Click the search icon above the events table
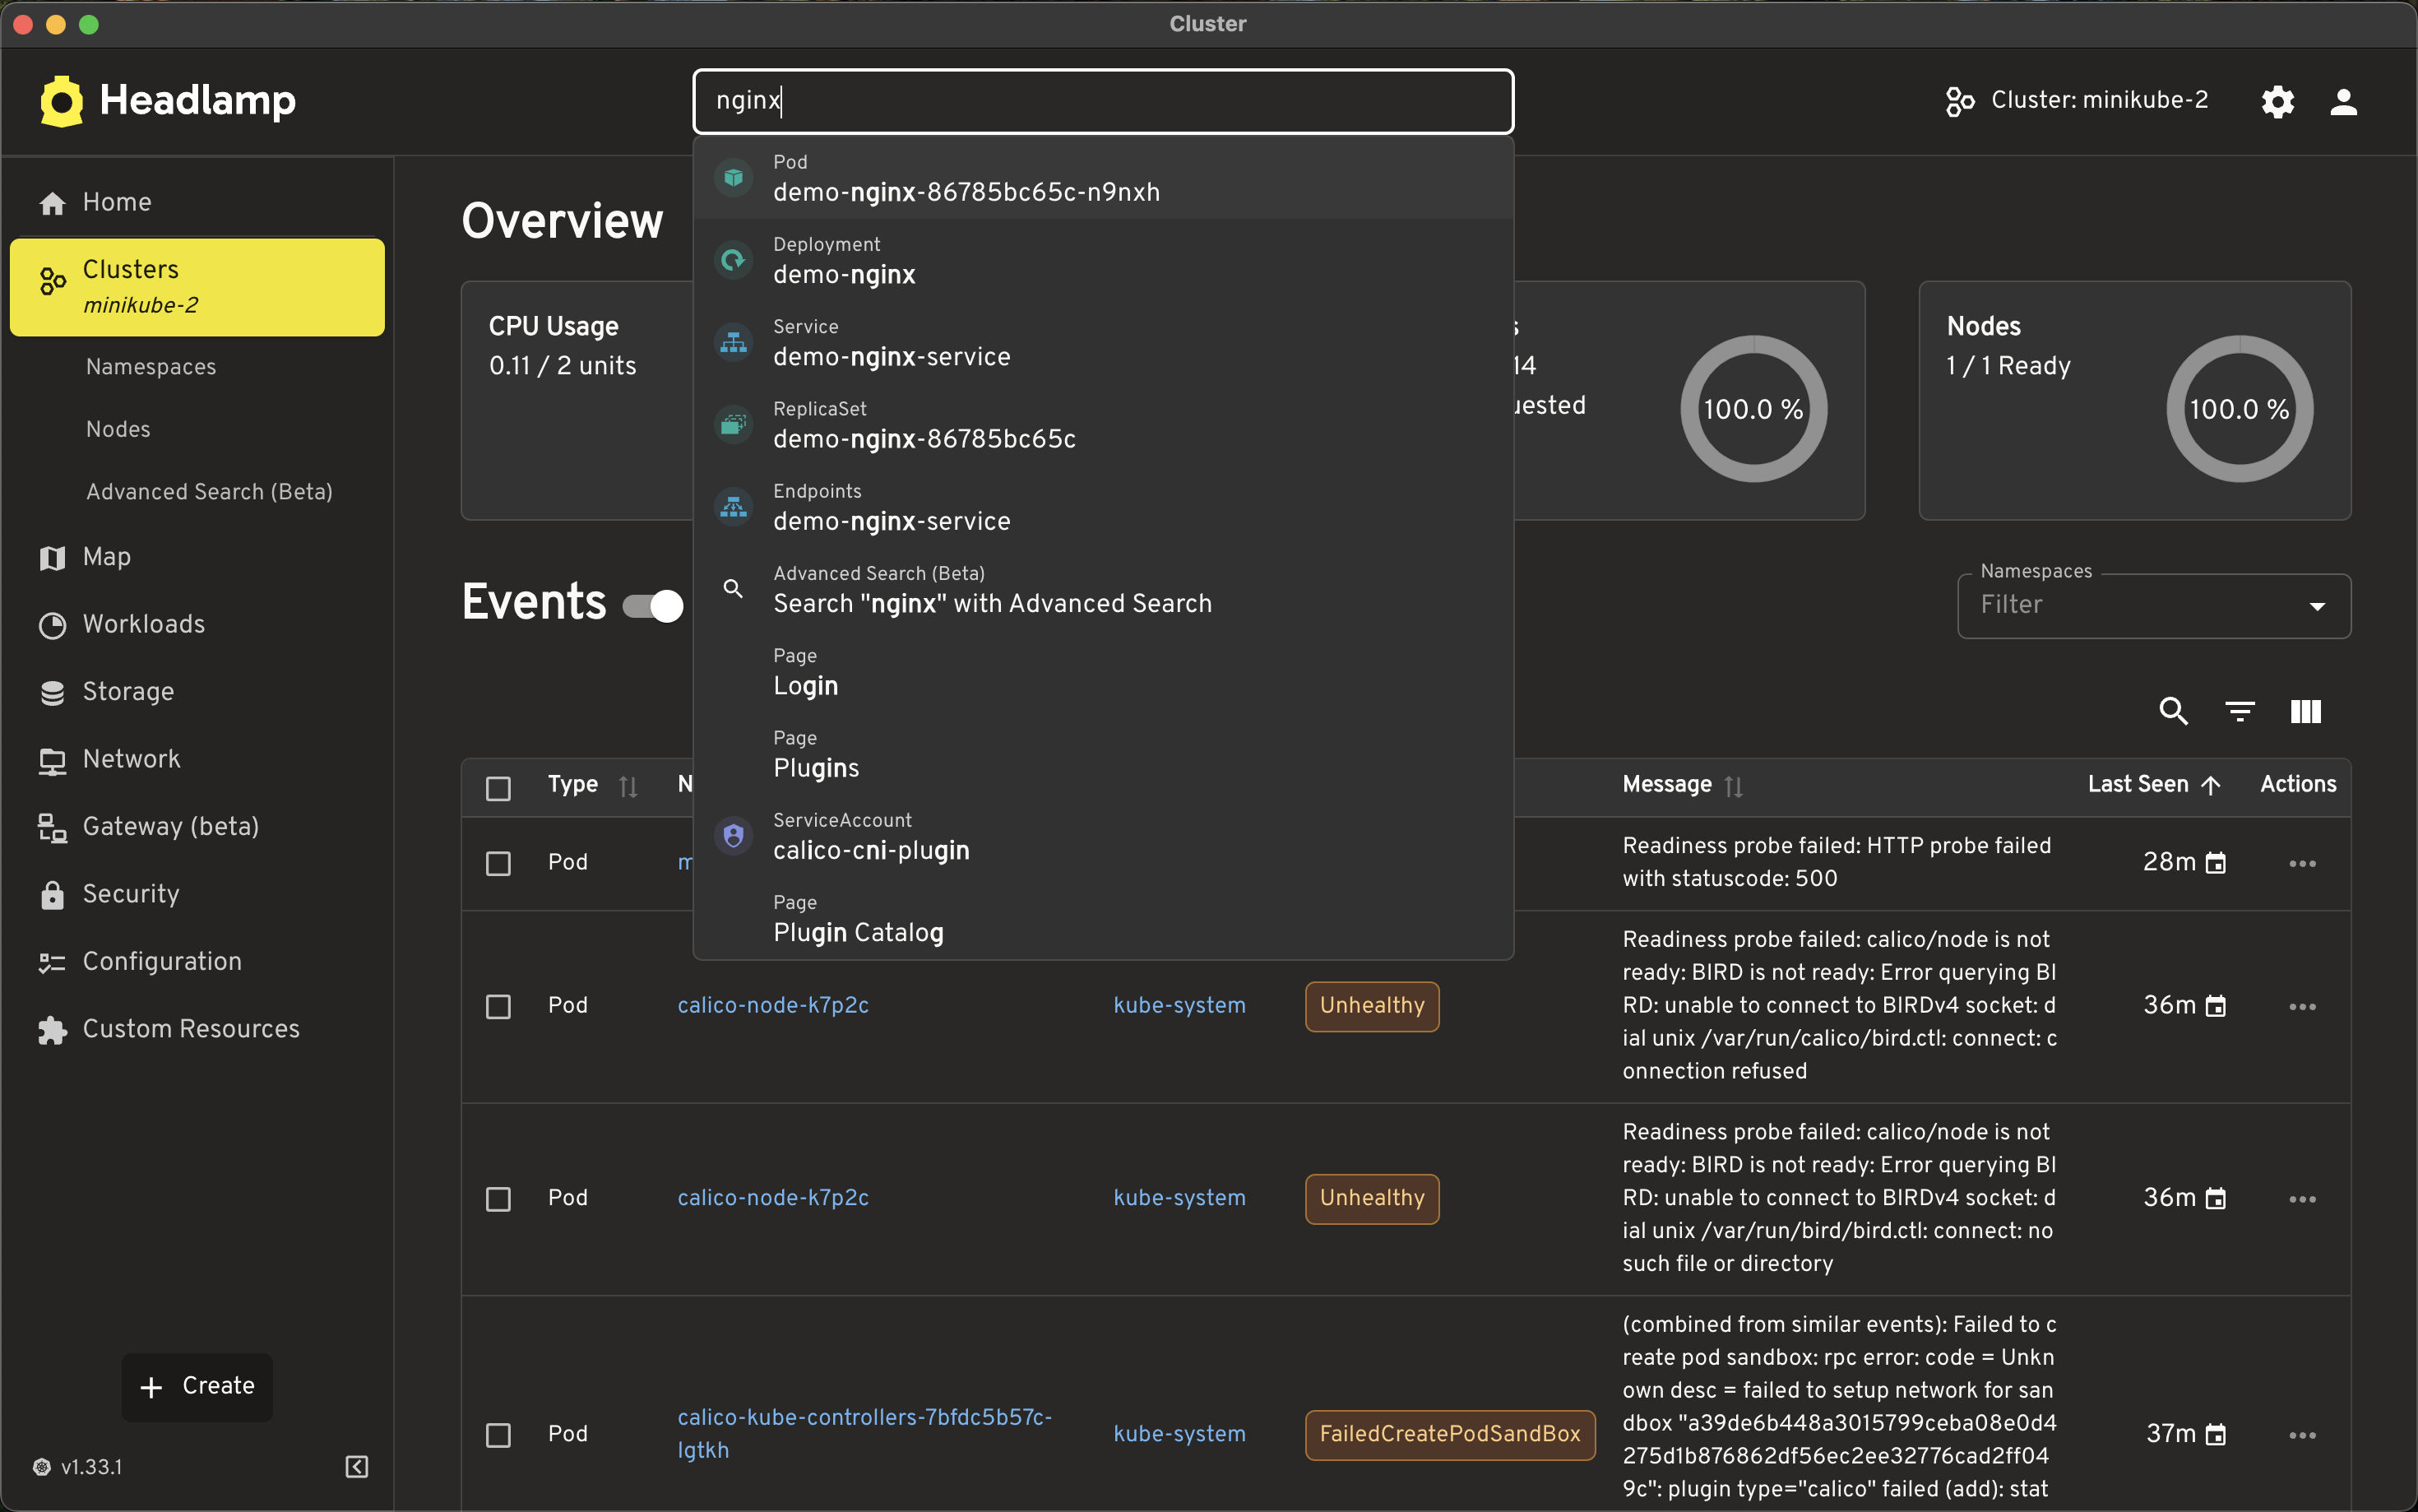The width and height of the screenshot is (2418, 1512). click(x=2172, y=711)
